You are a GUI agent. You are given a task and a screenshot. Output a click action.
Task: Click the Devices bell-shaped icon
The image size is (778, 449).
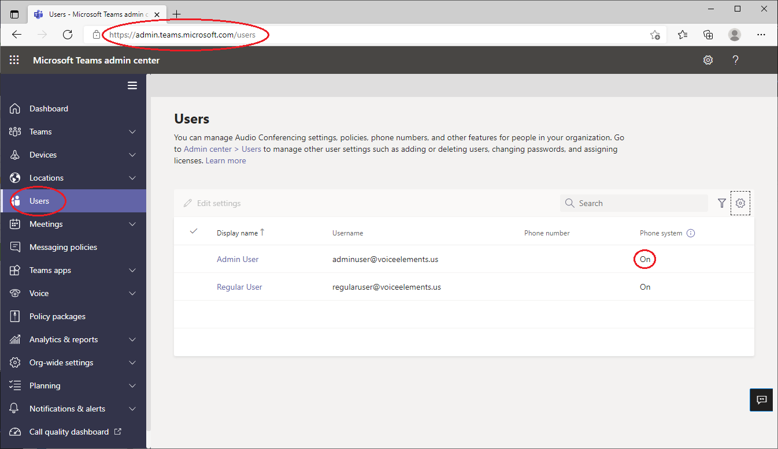tap(15, 155)
